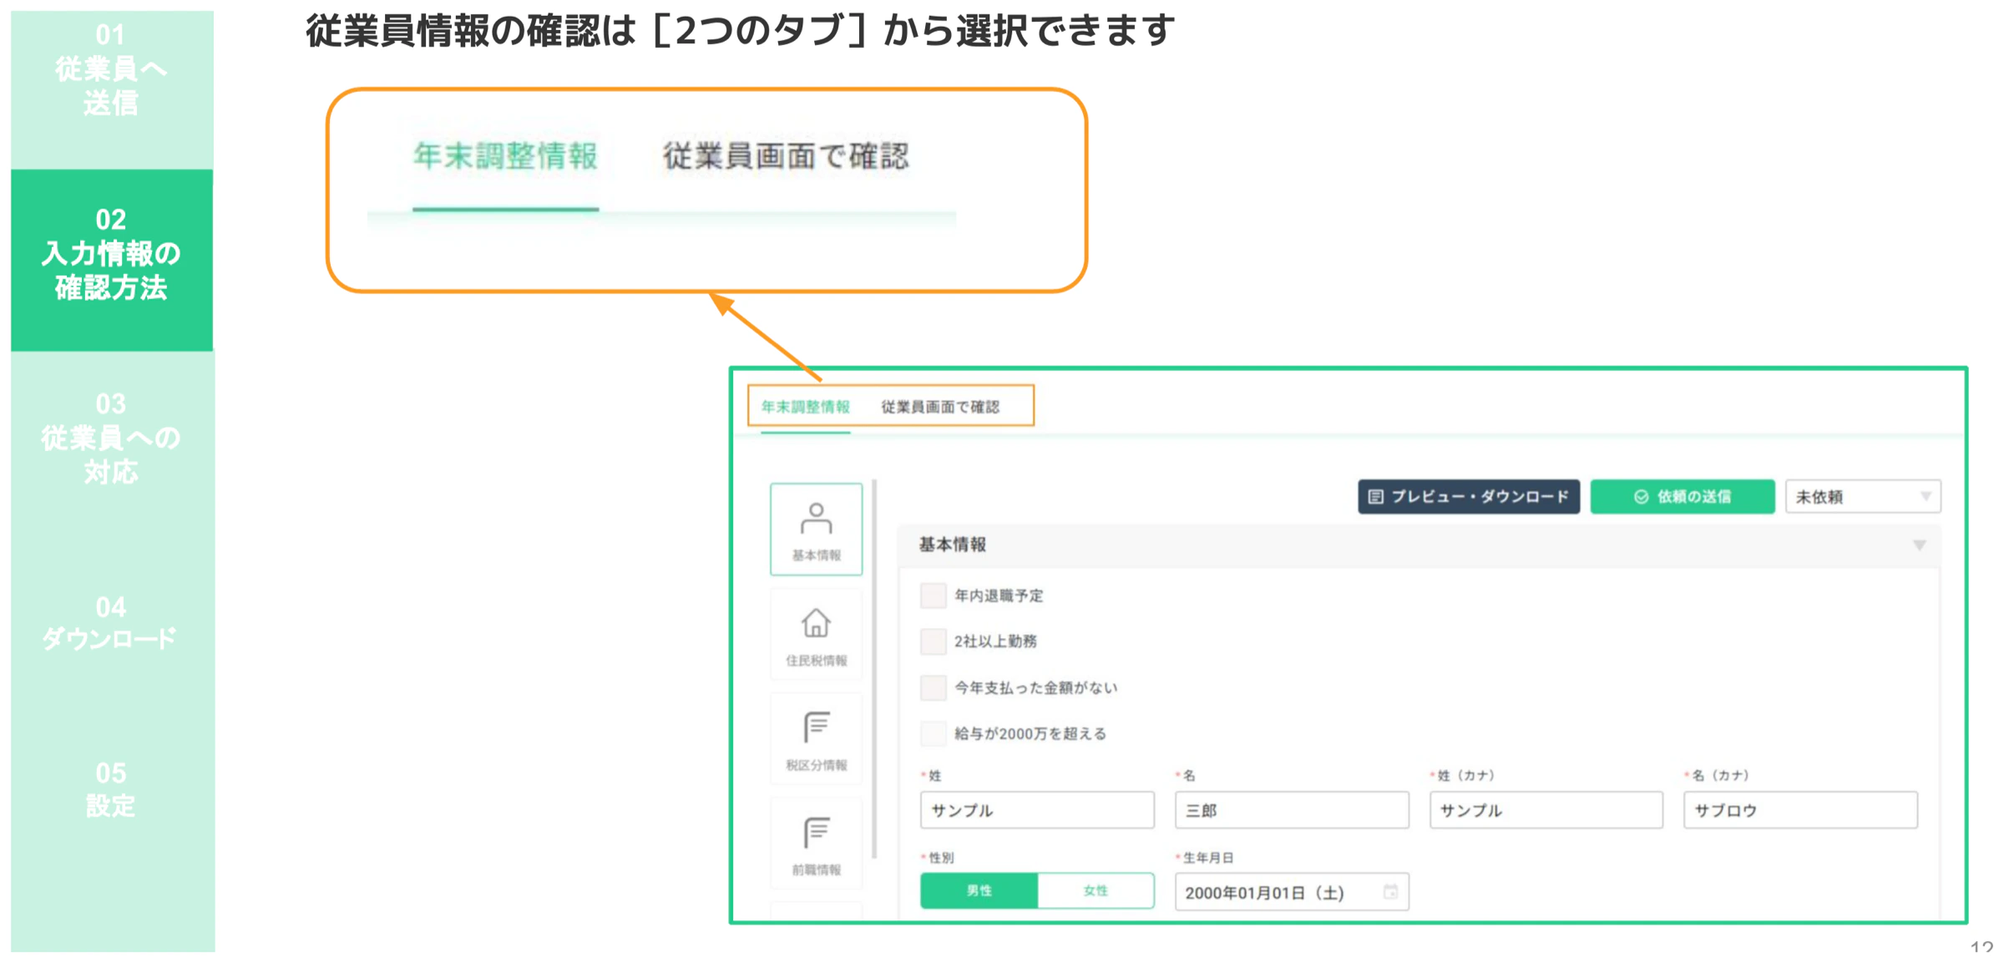Image resolution: width=2004 pixels, height=963 pixels.
Task: Click the sidebar vertical scrollbar beside 基本情報
Action: point(874,668)
